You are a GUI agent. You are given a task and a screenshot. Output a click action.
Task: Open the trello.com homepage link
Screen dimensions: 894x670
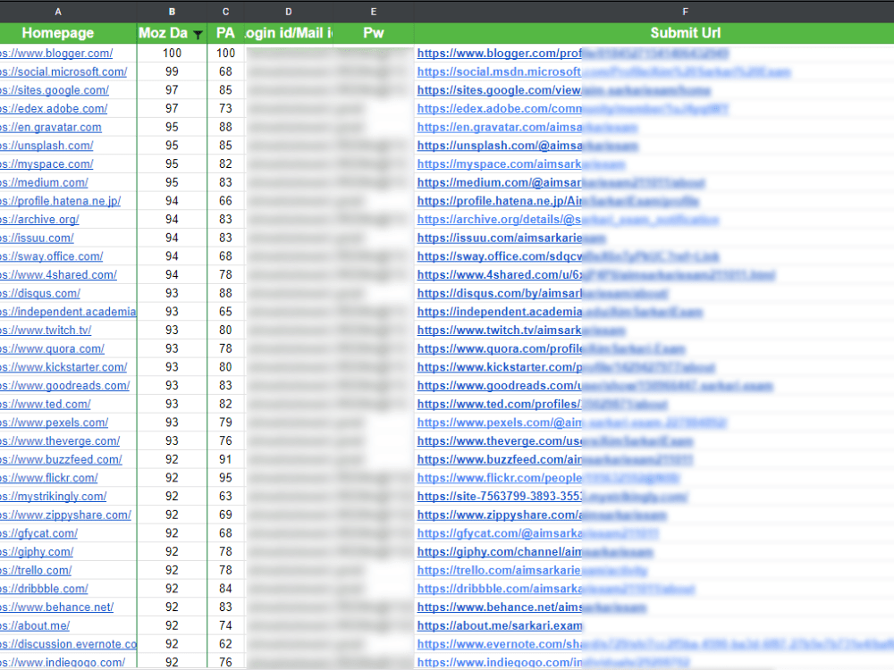pos(36,570)
